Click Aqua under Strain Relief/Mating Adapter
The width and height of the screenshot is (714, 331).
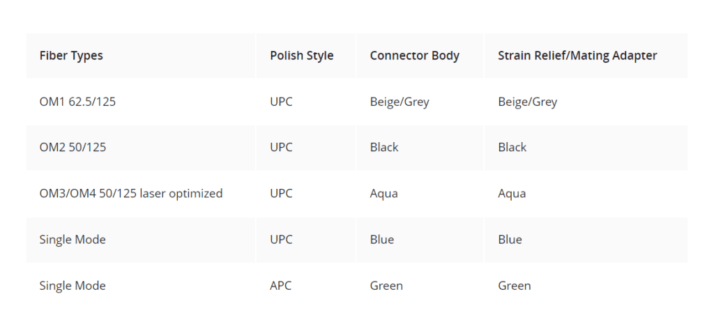(x=512, y=194)
